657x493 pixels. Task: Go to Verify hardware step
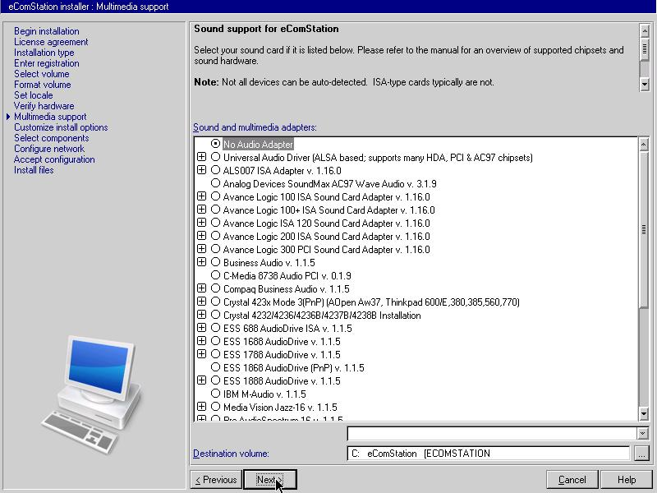44,106
